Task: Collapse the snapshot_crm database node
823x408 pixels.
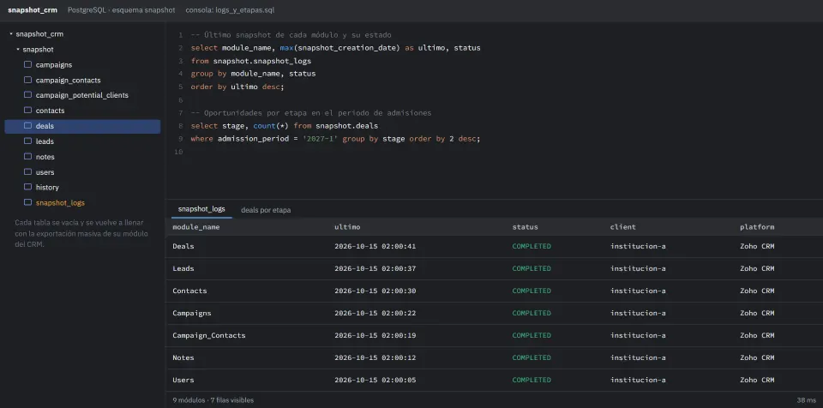Action: point(11,34)
